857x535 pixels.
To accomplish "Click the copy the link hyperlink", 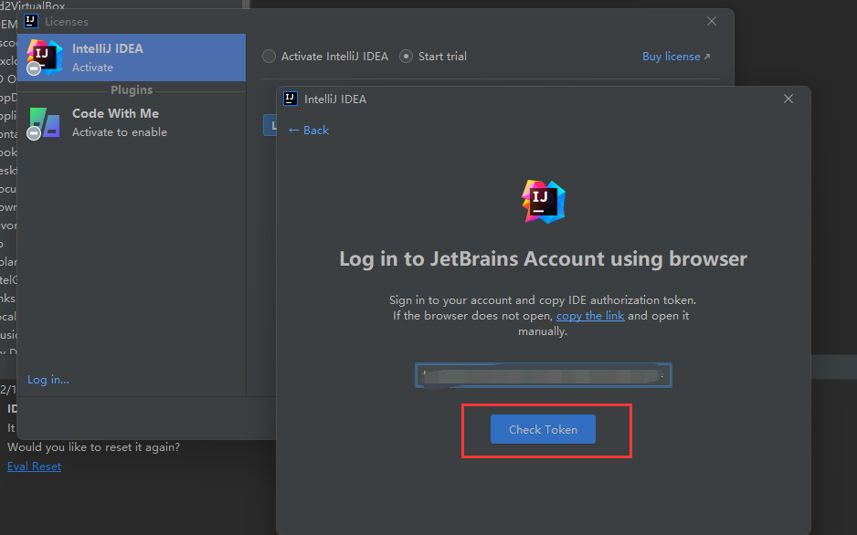I will (589, 316).
